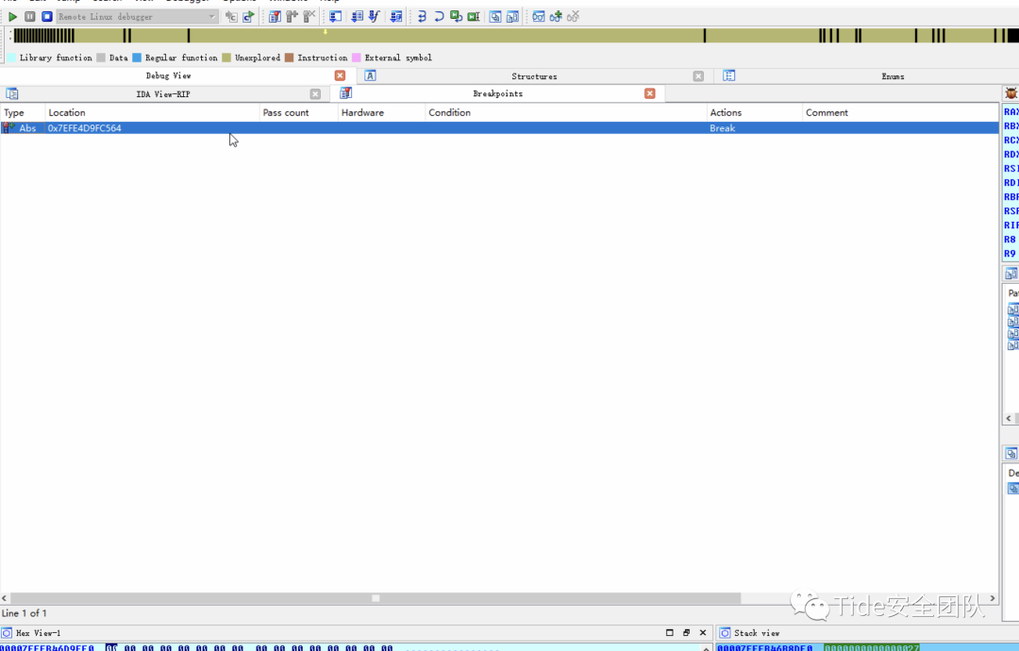Click the yellow arrow marker in navigation band
The image size is (1019, 651).
click(x=326, y=31)
